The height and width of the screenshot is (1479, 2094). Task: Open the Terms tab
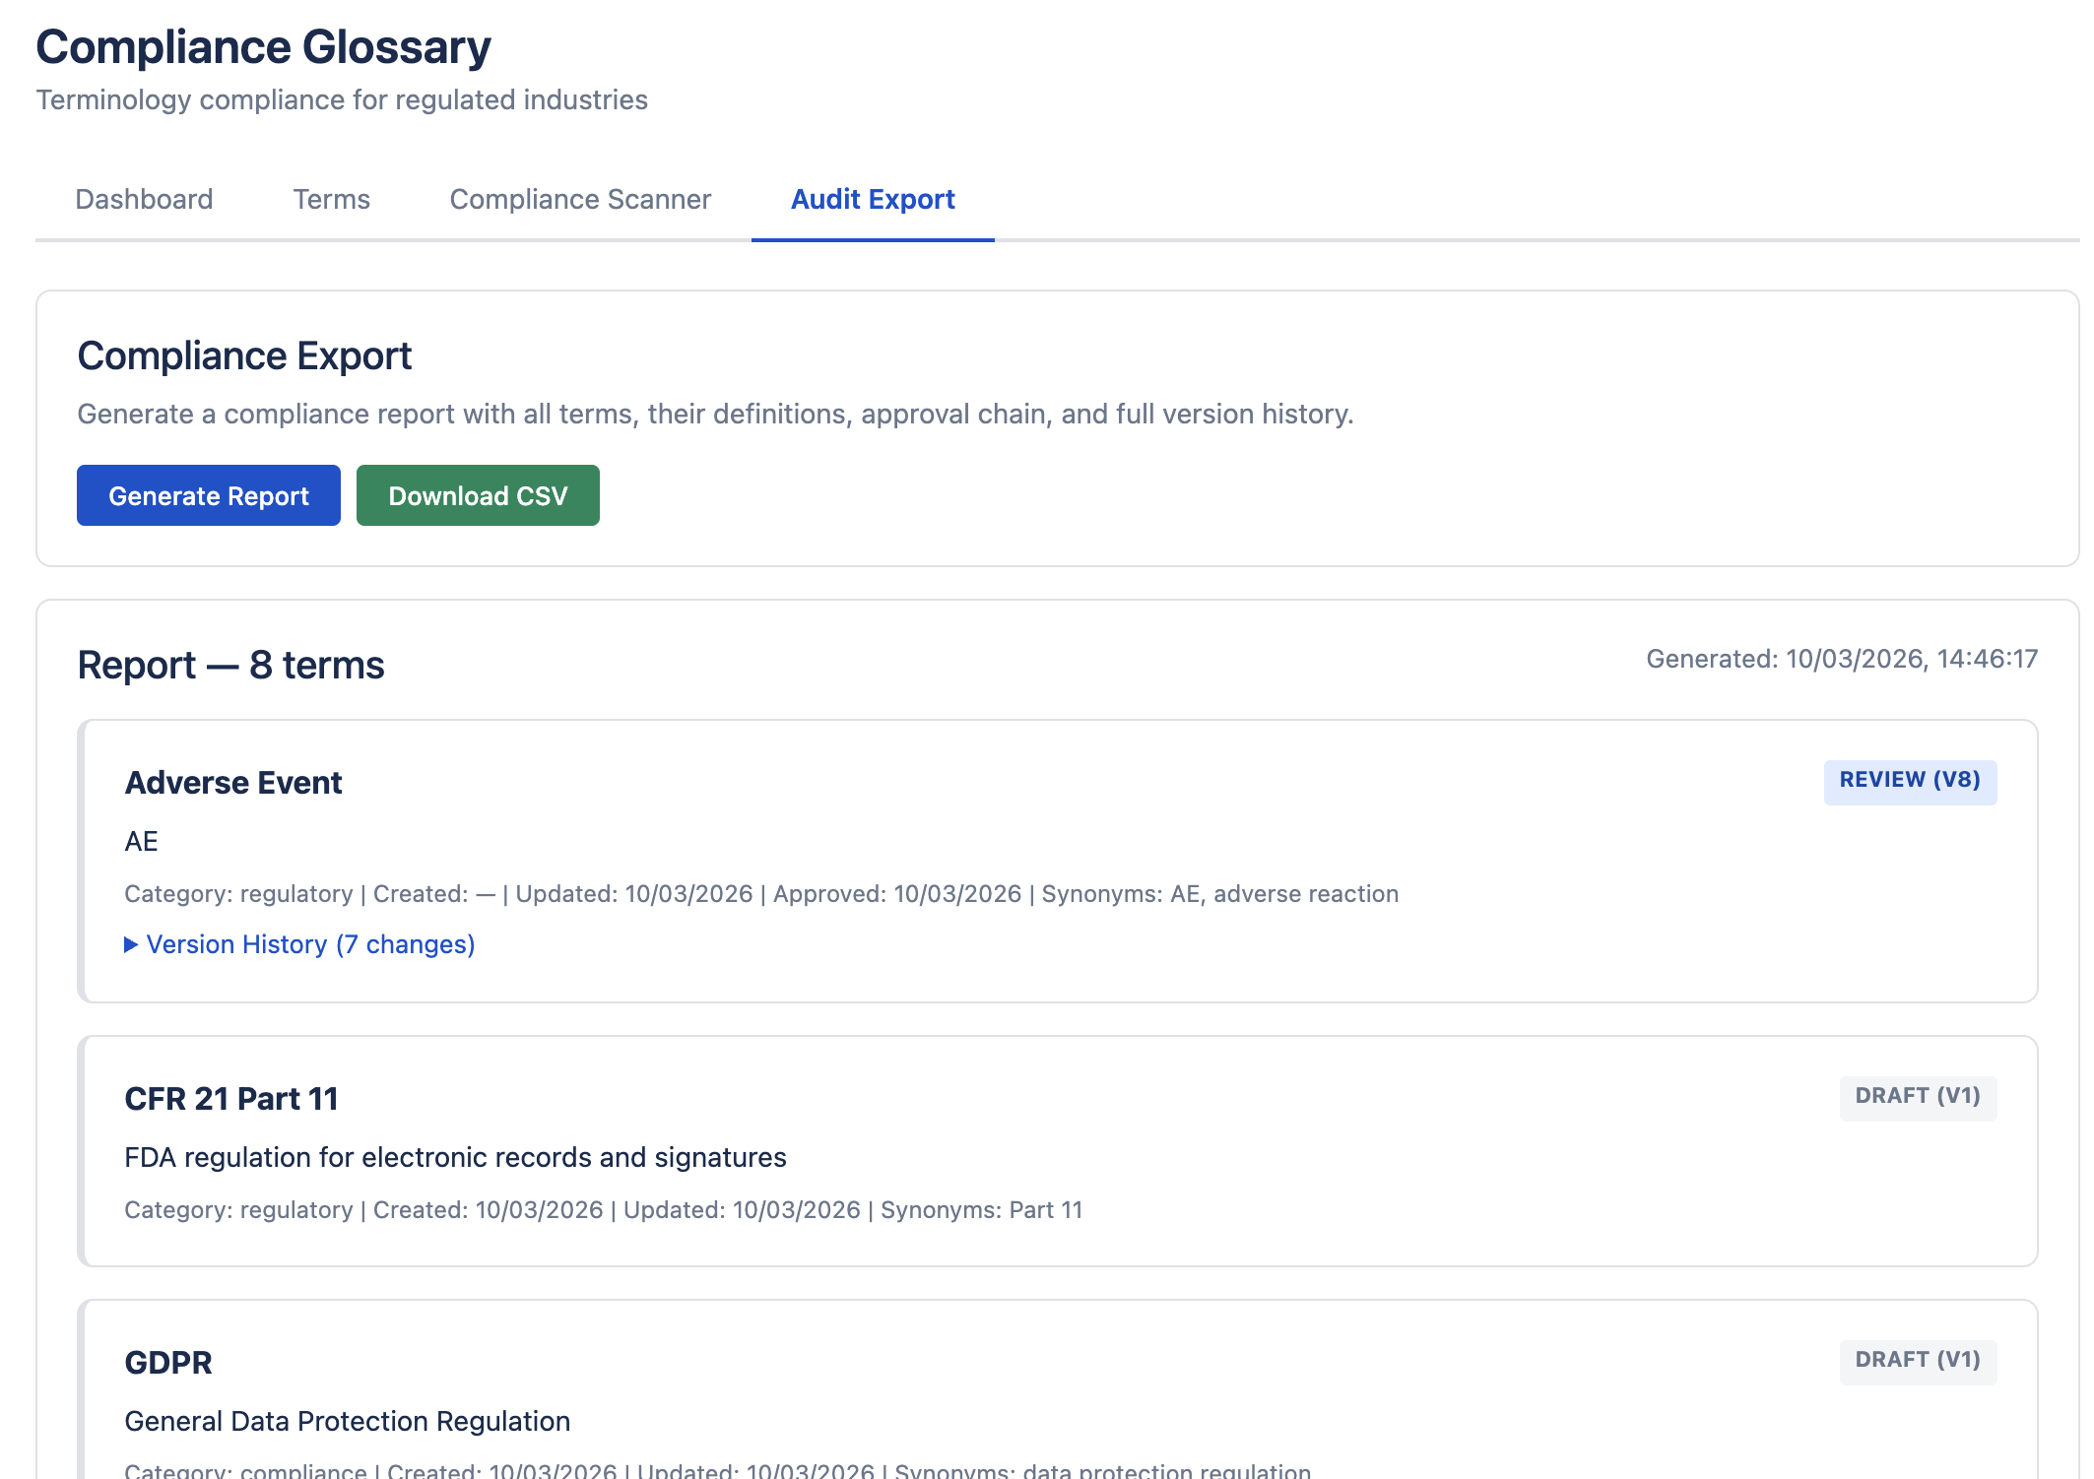click(x=331, y=200)
